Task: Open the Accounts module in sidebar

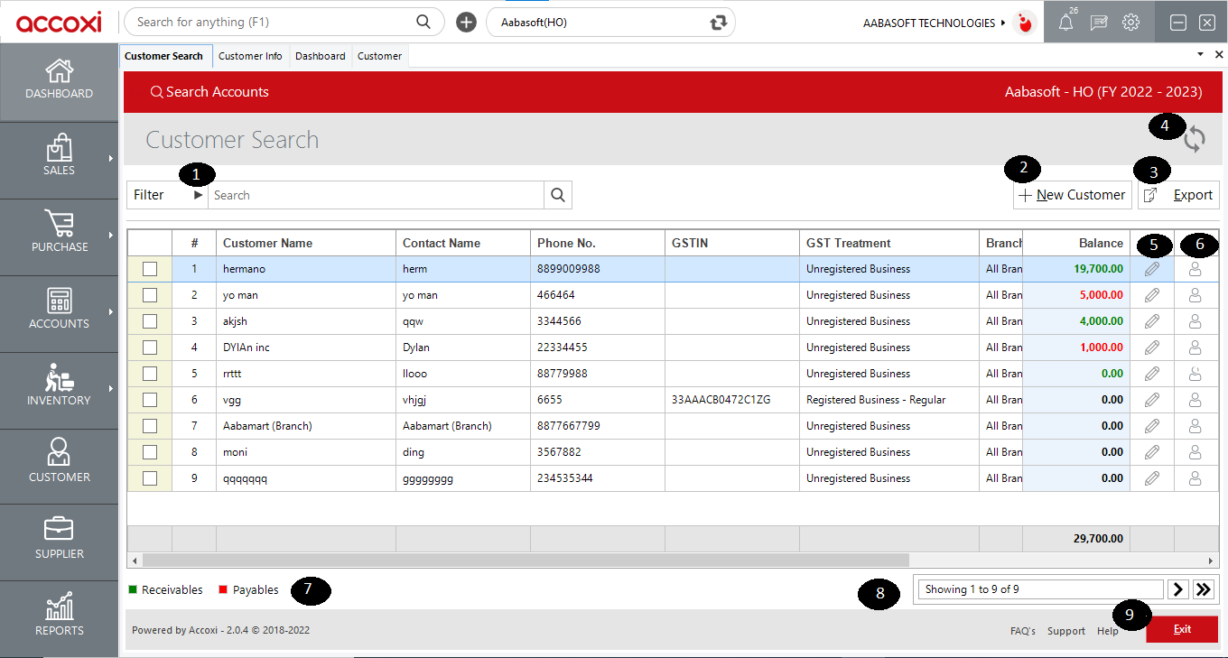Action: 59,314
